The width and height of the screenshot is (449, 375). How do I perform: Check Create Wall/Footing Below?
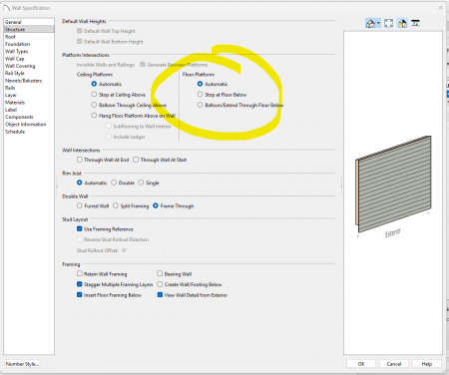pyautogui.click(x=160, y=284)
